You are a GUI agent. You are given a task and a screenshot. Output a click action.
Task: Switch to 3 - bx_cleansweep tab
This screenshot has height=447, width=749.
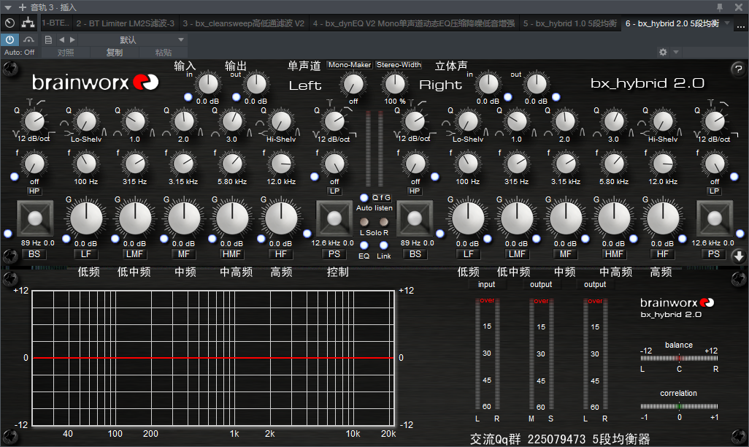coord(244,23)
